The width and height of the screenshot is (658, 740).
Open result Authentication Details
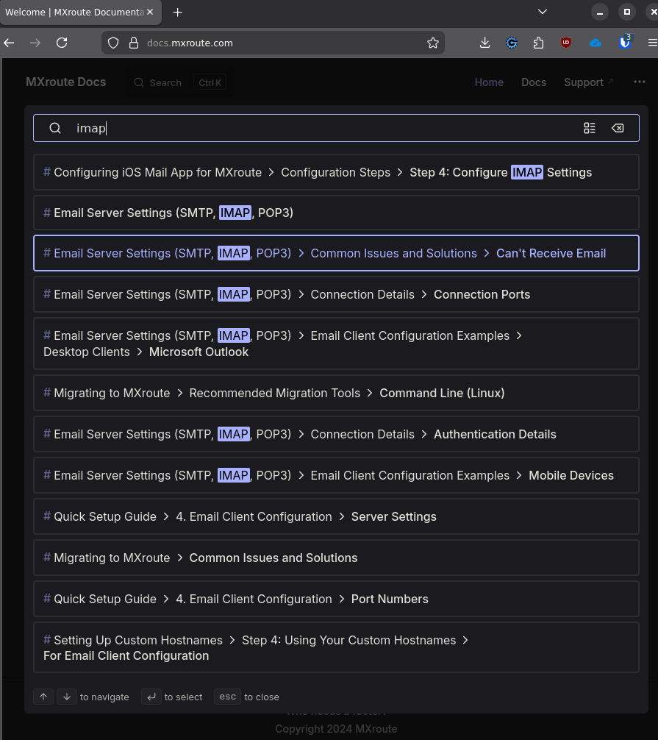336,434
